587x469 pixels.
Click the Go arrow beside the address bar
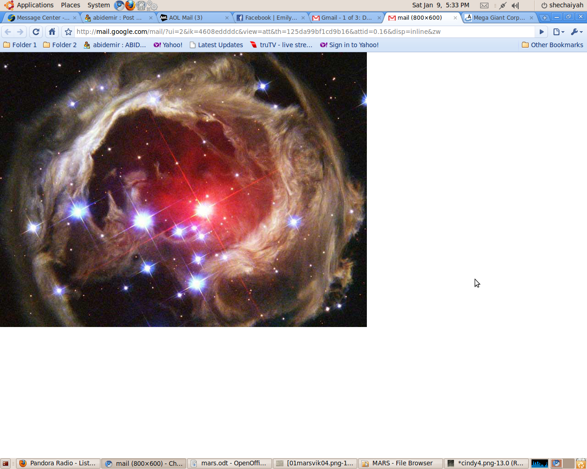click(x=542, y=32)
